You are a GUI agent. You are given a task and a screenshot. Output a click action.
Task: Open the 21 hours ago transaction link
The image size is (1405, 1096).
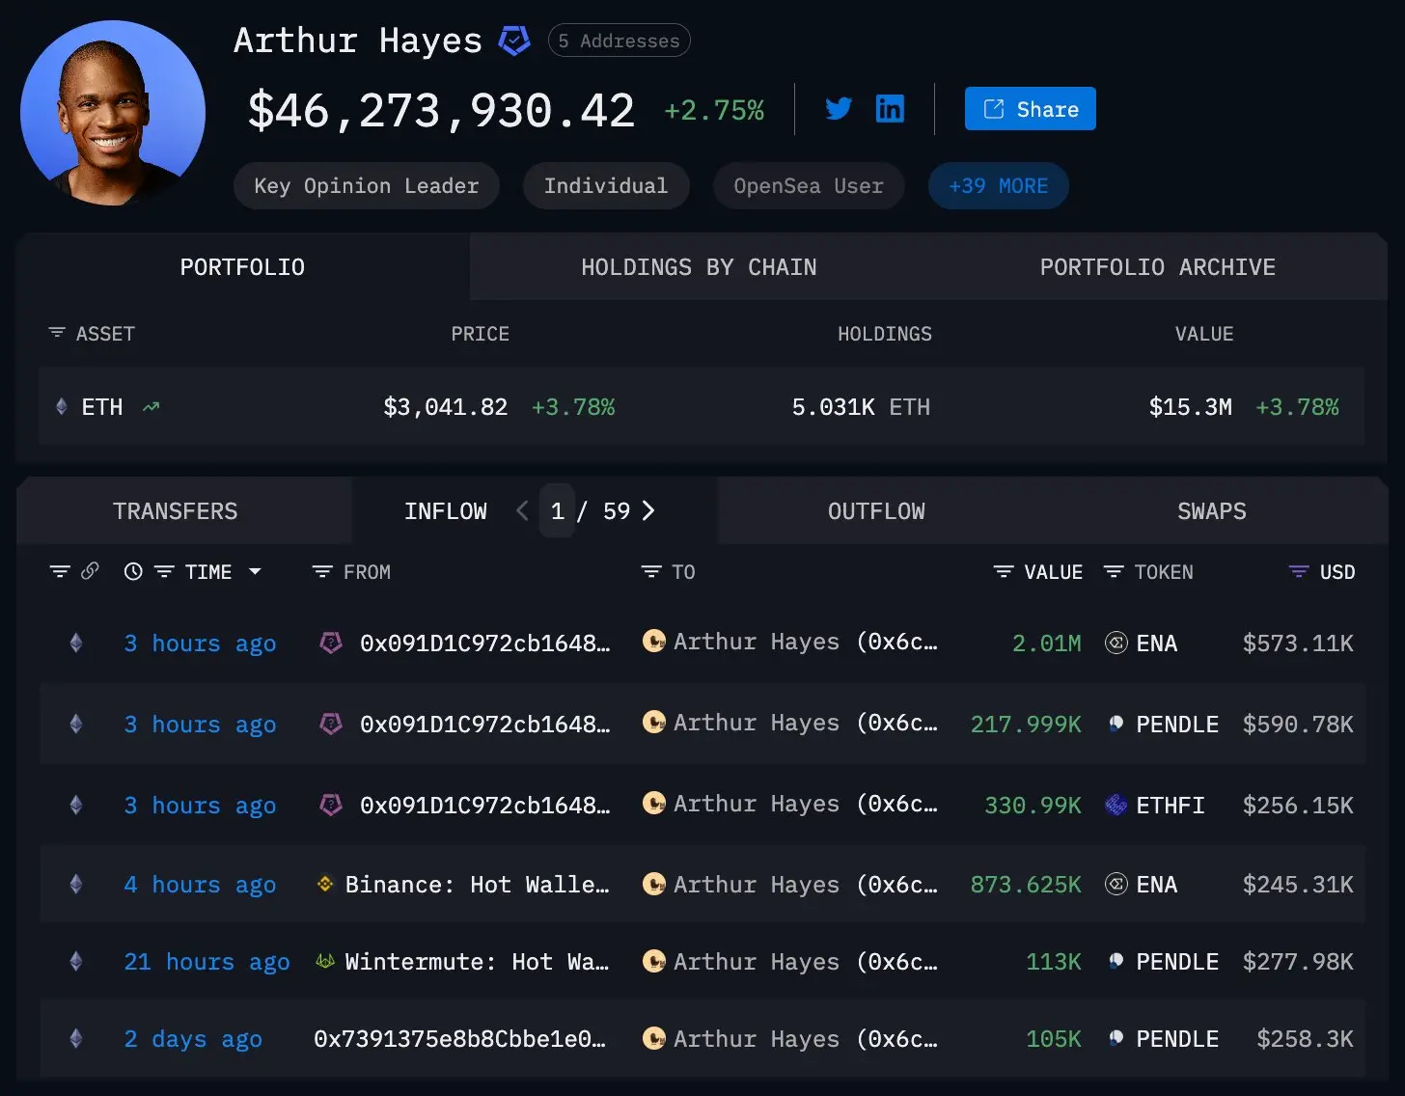click(x=207, y=962)
